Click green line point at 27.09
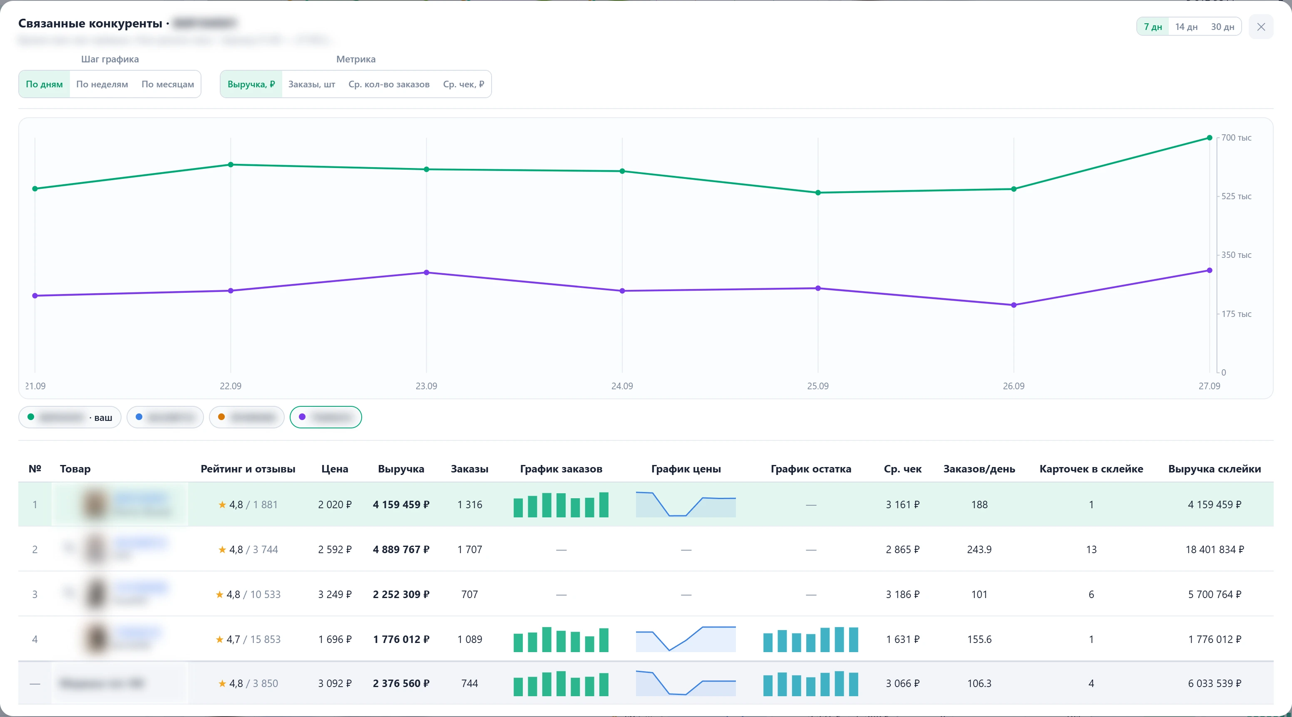Viewport: 1292px width, 717px height. coord(1209,138)
